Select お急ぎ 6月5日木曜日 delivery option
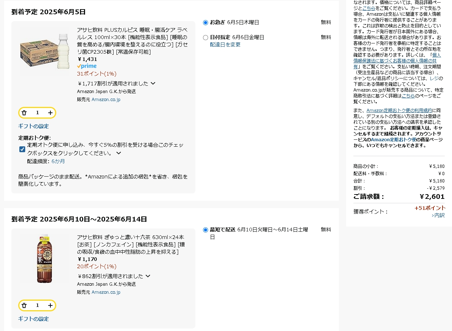Screen dimensions: 452x331 click(206, 23)
